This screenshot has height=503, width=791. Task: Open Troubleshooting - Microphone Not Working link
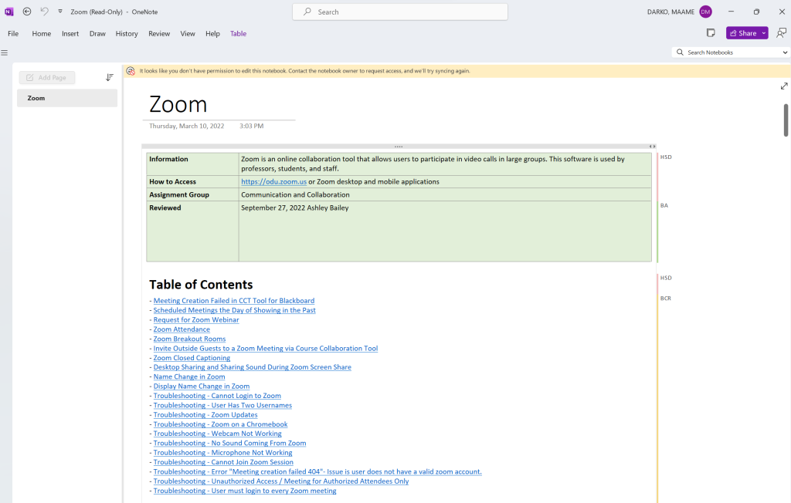coord(223,453)
